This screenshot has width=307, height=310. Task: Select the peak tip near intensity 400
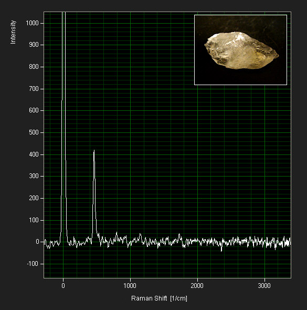tap(94, 151)
